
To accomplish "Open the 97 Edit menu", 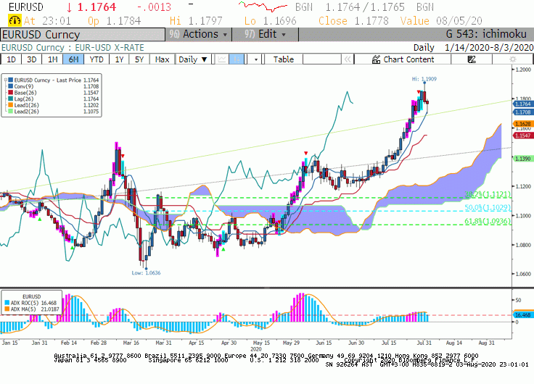I will [x=266, y=34].
